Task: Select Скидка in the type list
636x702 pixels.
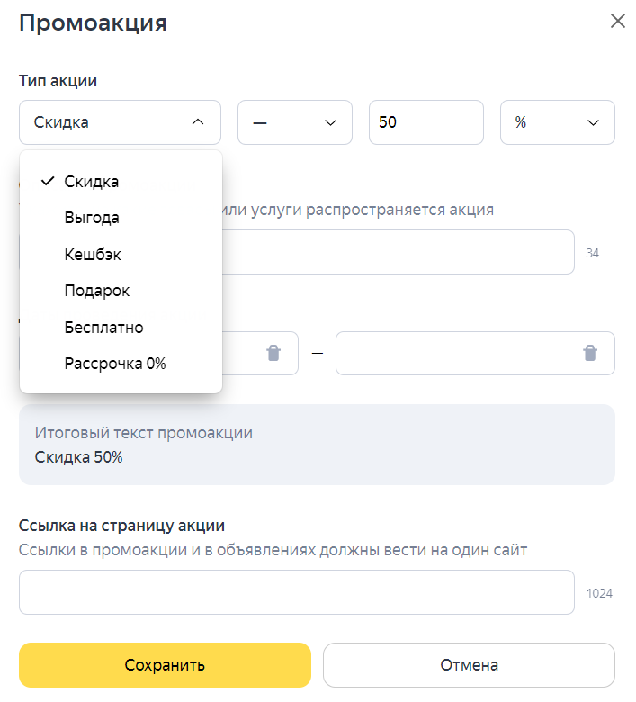Action: 92,181
